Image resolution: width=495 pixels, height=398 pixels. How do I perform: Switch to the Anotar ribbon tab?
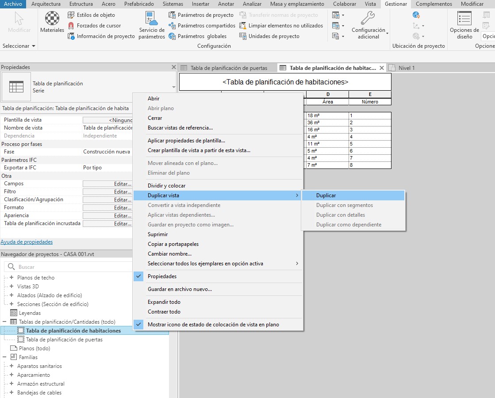click(226, 4)
